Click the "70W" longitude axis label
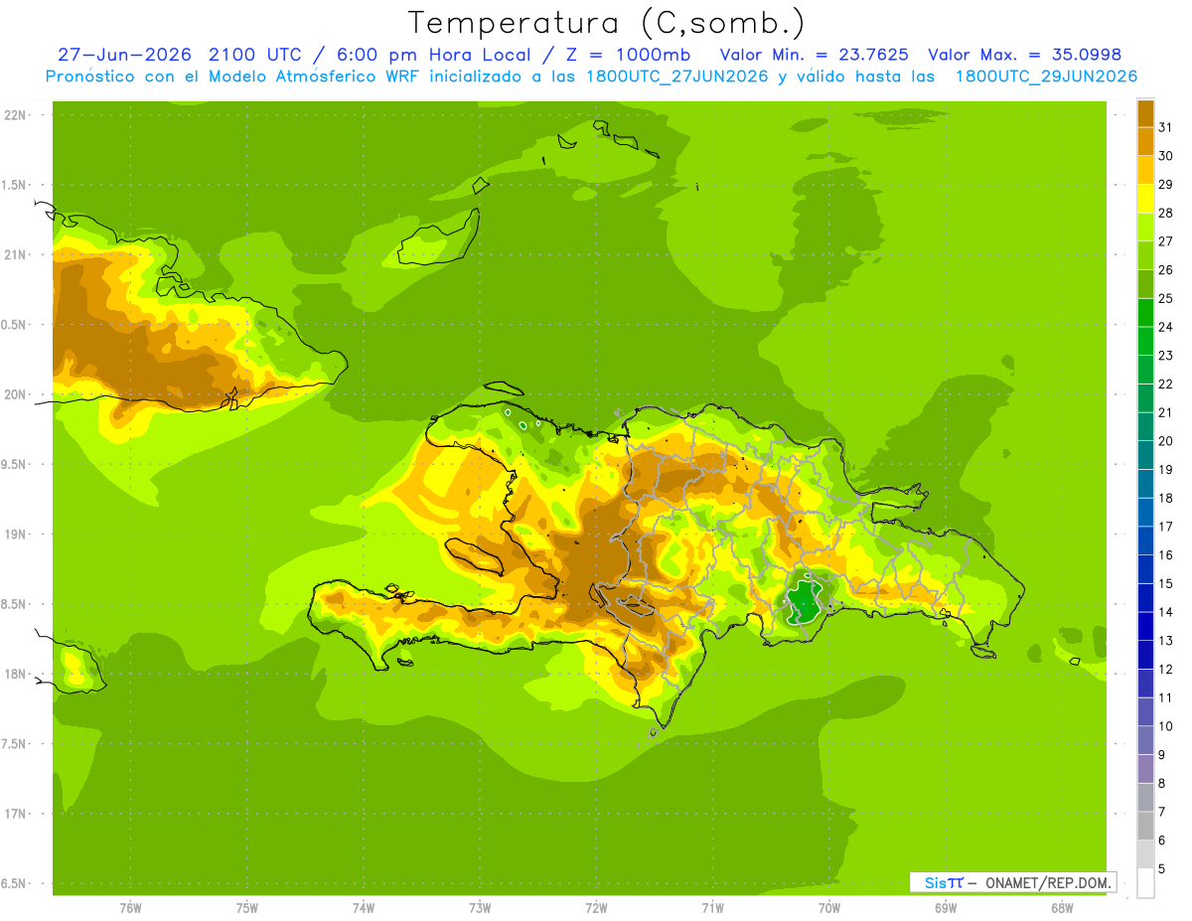The width and height of the screenshot is (1192, 921). tap(829, 908)
